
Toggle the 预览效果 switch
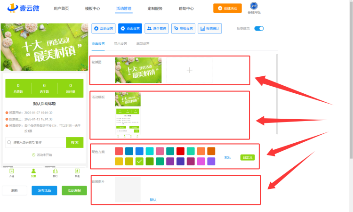[259, 28]
